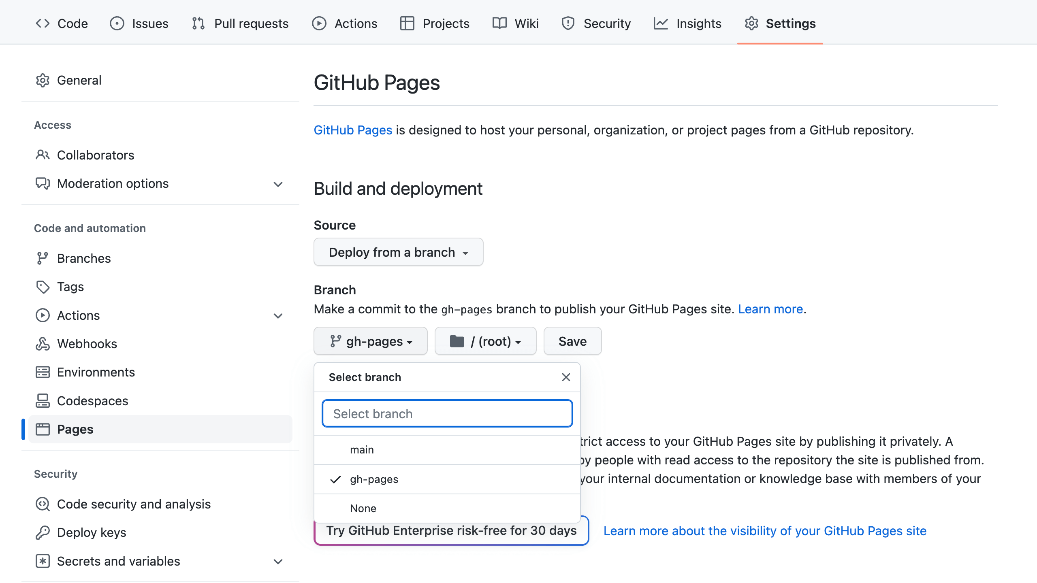Click the top nav Actions play icon
This screenshot has height=583, width=1037.
point(319,23)
